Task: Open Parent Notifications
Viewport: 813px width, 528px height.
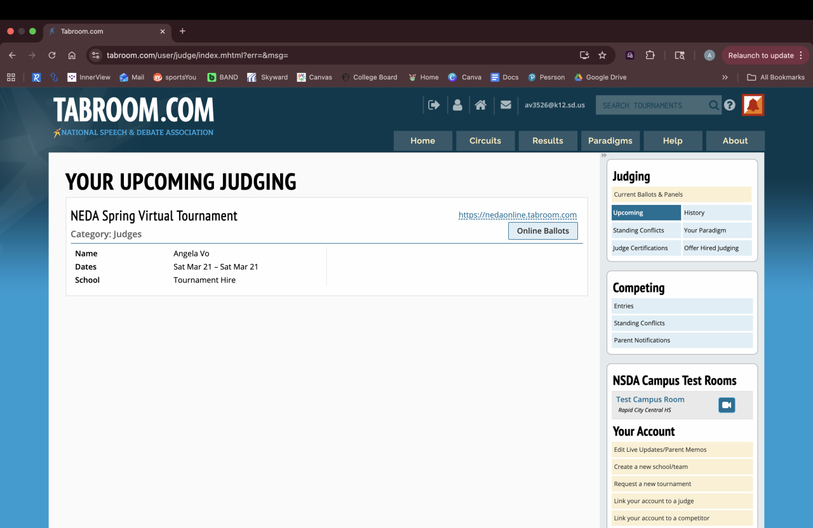Action: (682, 340)
